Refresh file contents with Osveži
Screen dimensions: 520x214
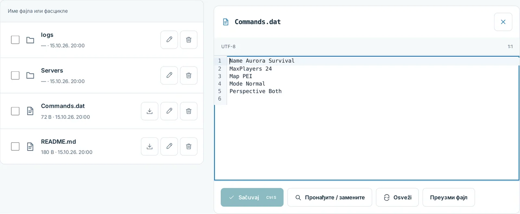[397, 197]
